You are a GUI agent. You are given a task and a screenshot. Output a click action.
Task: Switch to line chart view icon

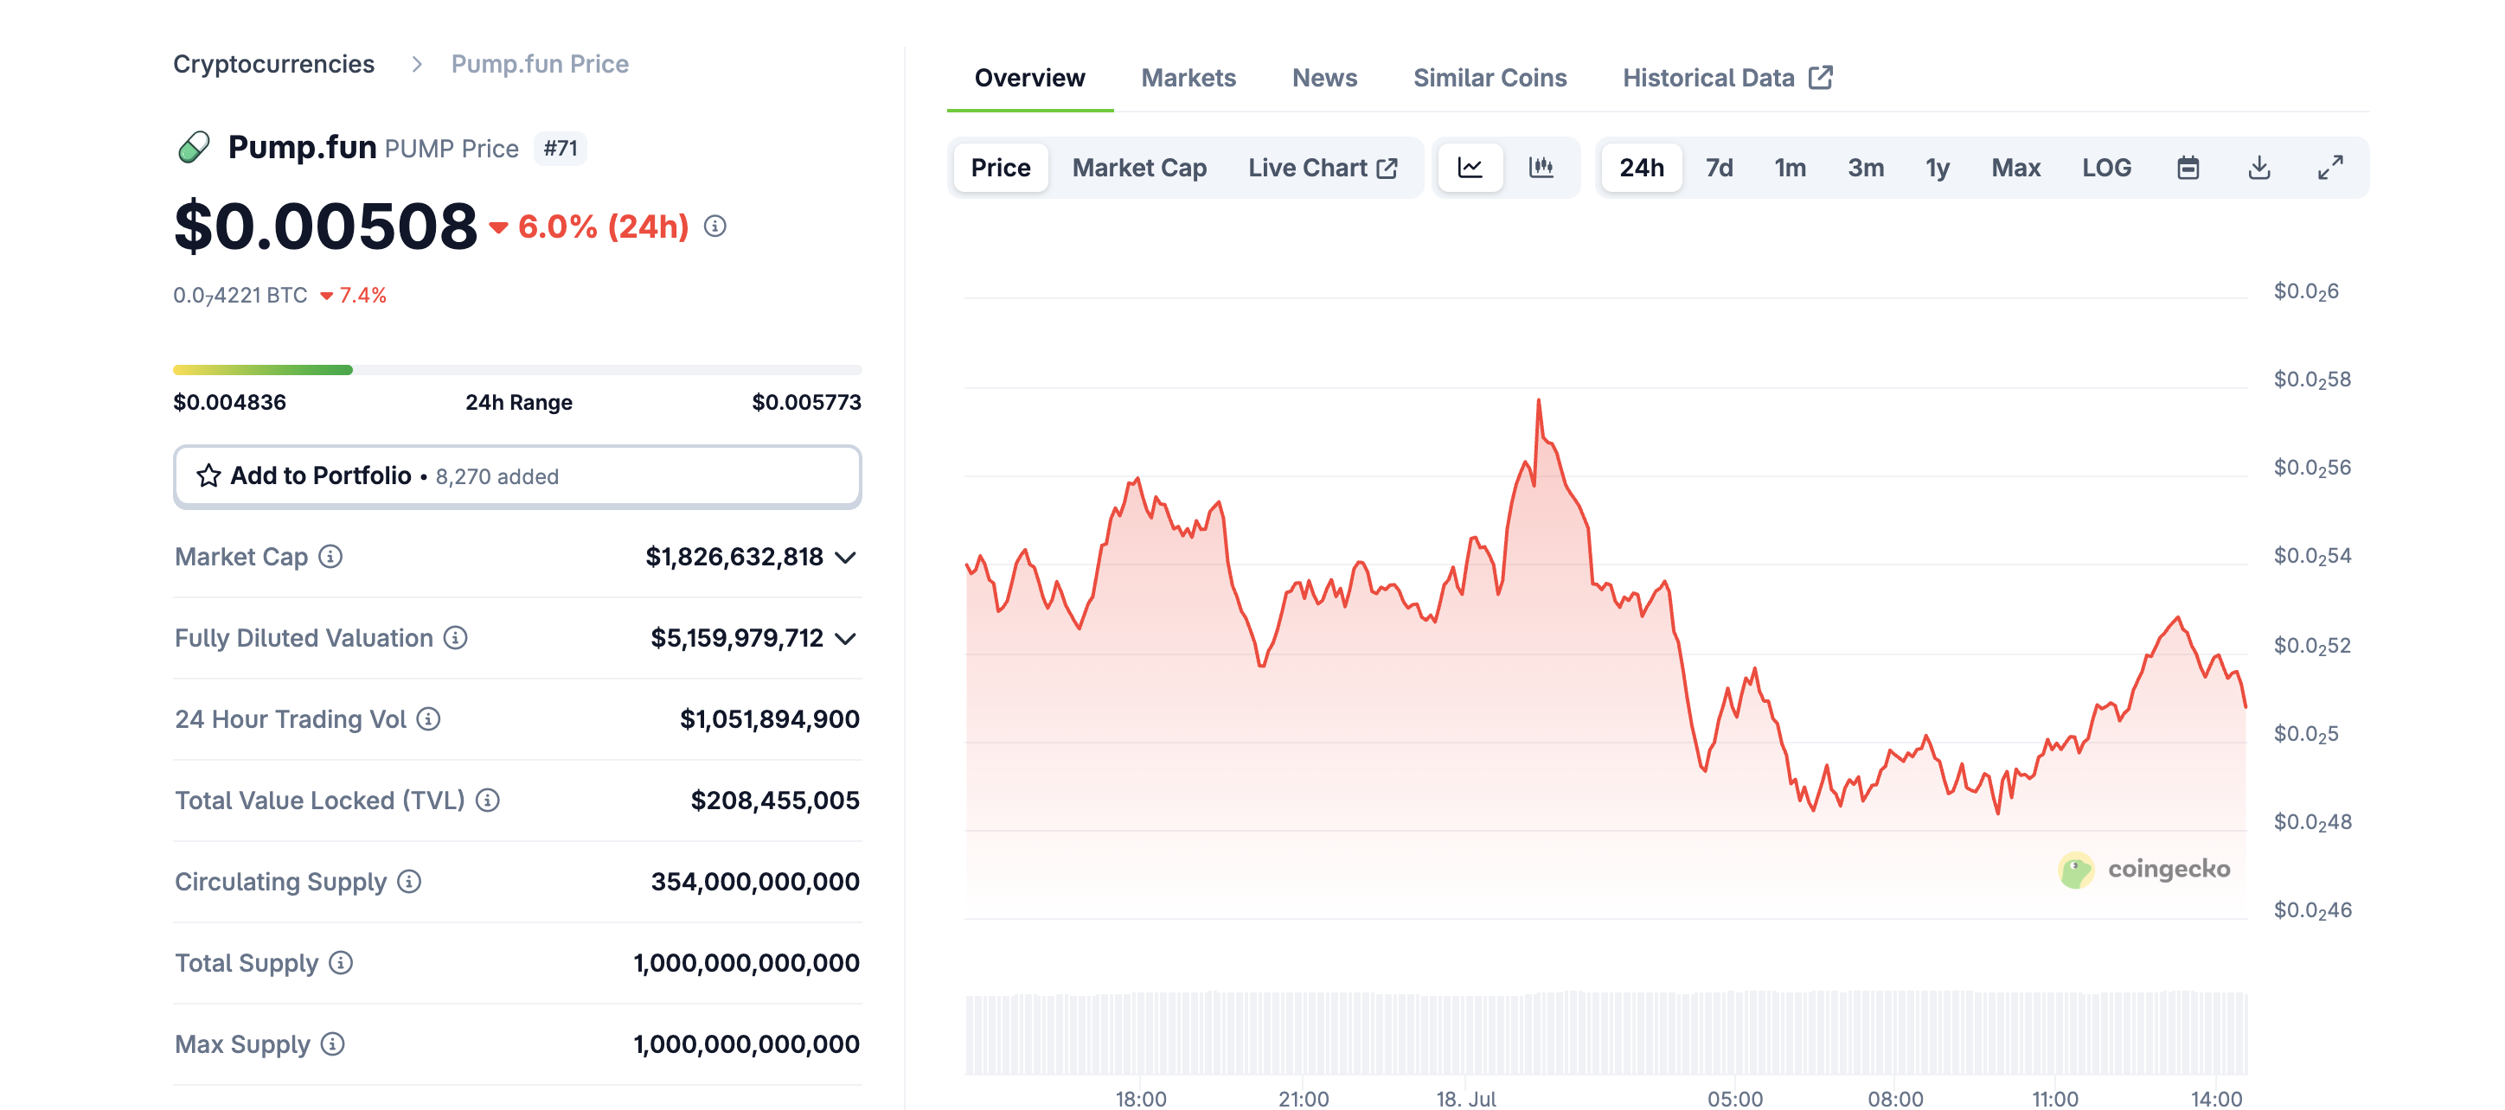coord(1470,169)
